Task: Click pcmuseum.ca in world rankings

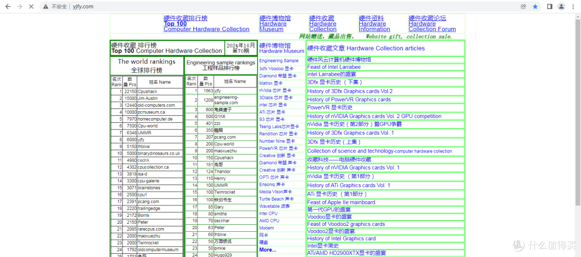Action: [x=151, y=112]
